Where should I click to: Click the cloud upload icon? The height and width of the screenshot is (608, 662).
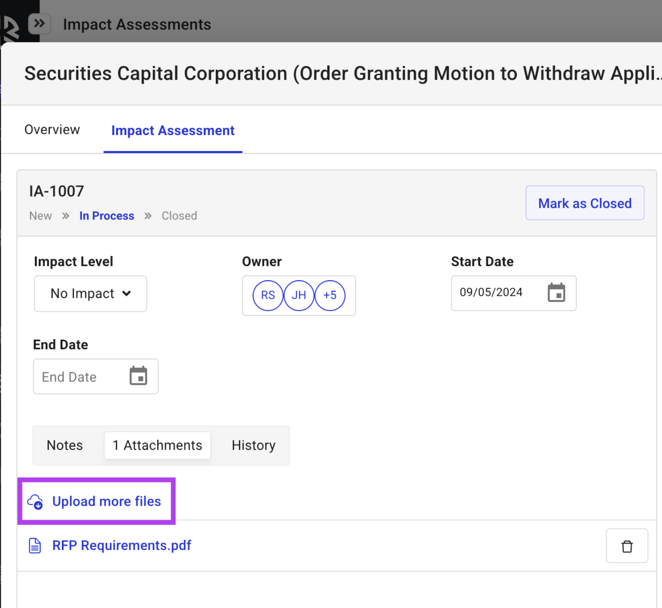35,502
